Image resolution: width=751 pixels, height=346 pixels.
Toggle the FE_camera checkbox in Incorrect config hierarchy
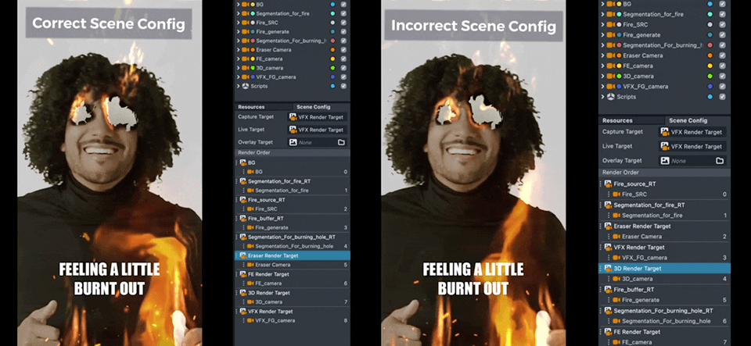[x=722, y=66]
